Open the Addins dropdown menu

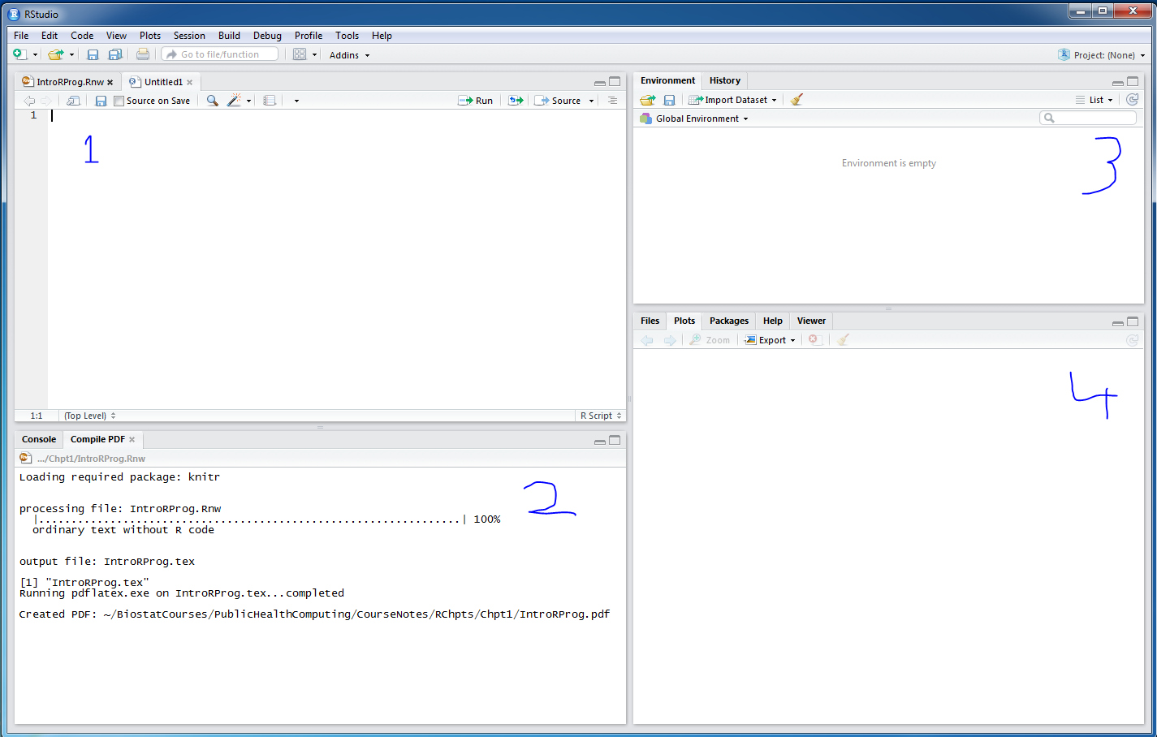click(x=349, y=55)
